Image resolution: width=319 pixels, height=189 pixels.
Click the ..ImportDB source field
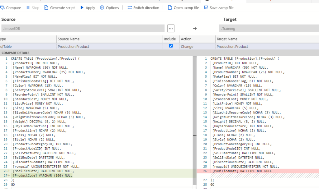tap(83, 29)
